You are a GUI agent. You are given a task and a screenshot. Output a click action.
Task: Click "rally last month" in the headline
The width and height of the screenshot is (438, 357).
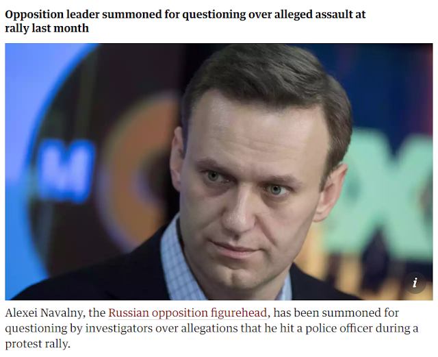pyautogui.click(x=47, y=28)
